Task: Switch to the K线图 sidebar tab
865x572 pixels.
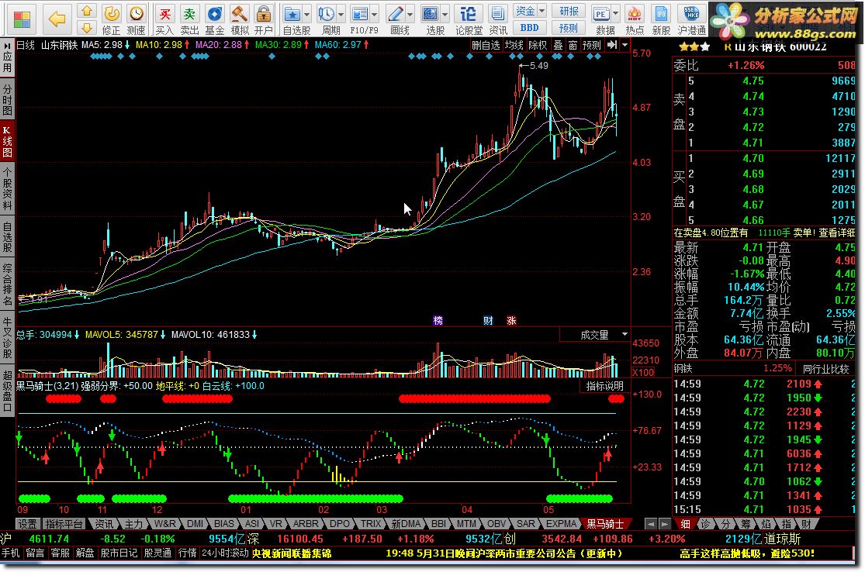Action: (x=7, y=142)
